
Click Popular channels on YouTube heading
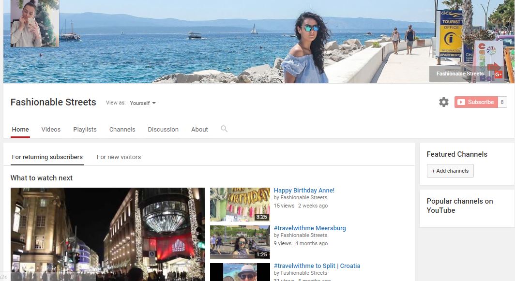point(460,206)
